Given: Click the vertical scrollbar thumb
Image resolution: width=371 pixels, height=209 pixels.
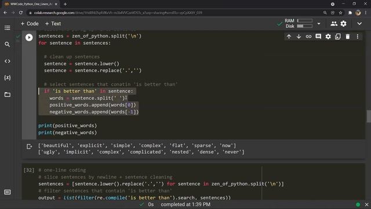Looking at the screenshot, I should tap(369, 116).
